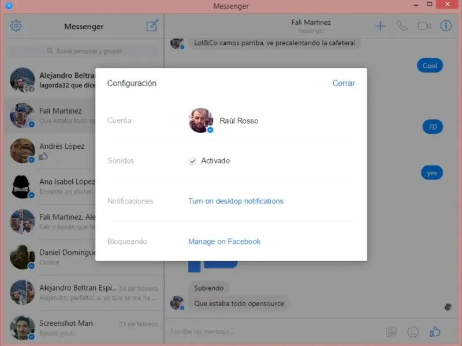Click the Cool message bubble
Image resolution: width=462 pixels, height=346 pixels.
click(430, 66)
